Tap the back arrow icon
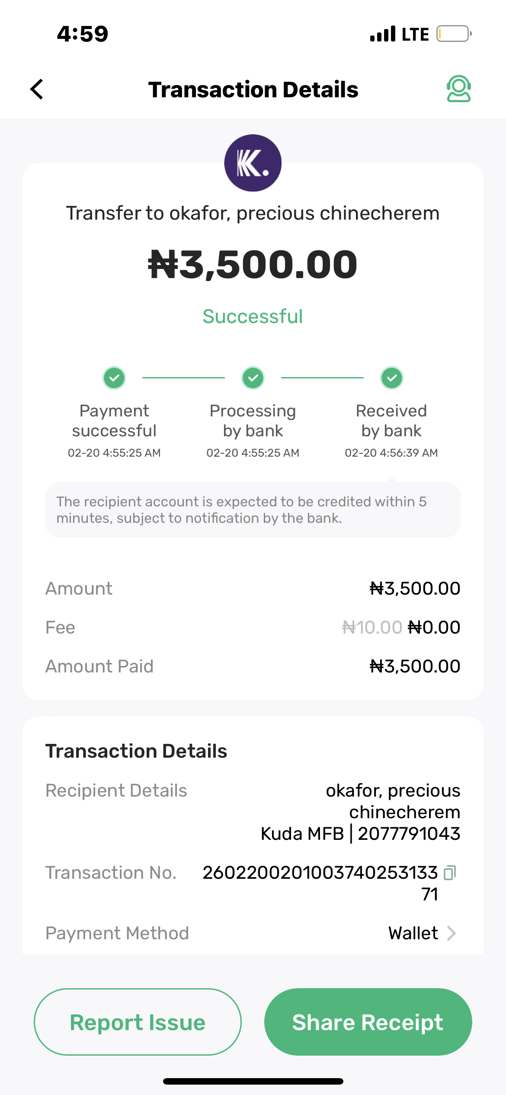The image size is (506, 1095). [x=37, y=90]
